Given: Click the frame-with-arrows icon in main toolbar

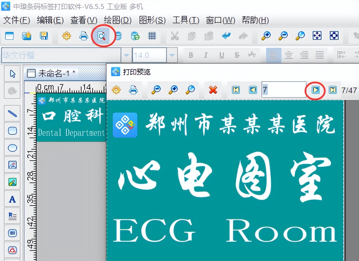Looking at the screenshot, I should coord(334,36).
